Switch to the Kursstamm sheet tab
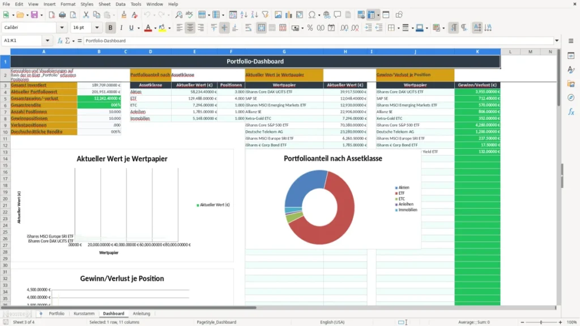Viewport: 580px width, 326px height. (84, 314)
